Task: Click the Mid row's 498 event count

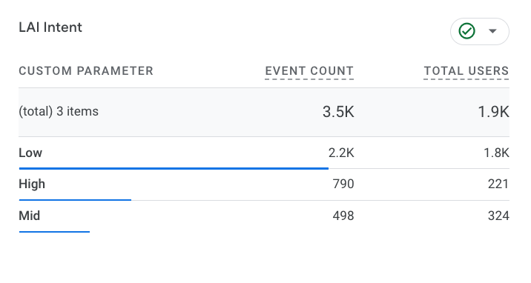Action: 343,216
